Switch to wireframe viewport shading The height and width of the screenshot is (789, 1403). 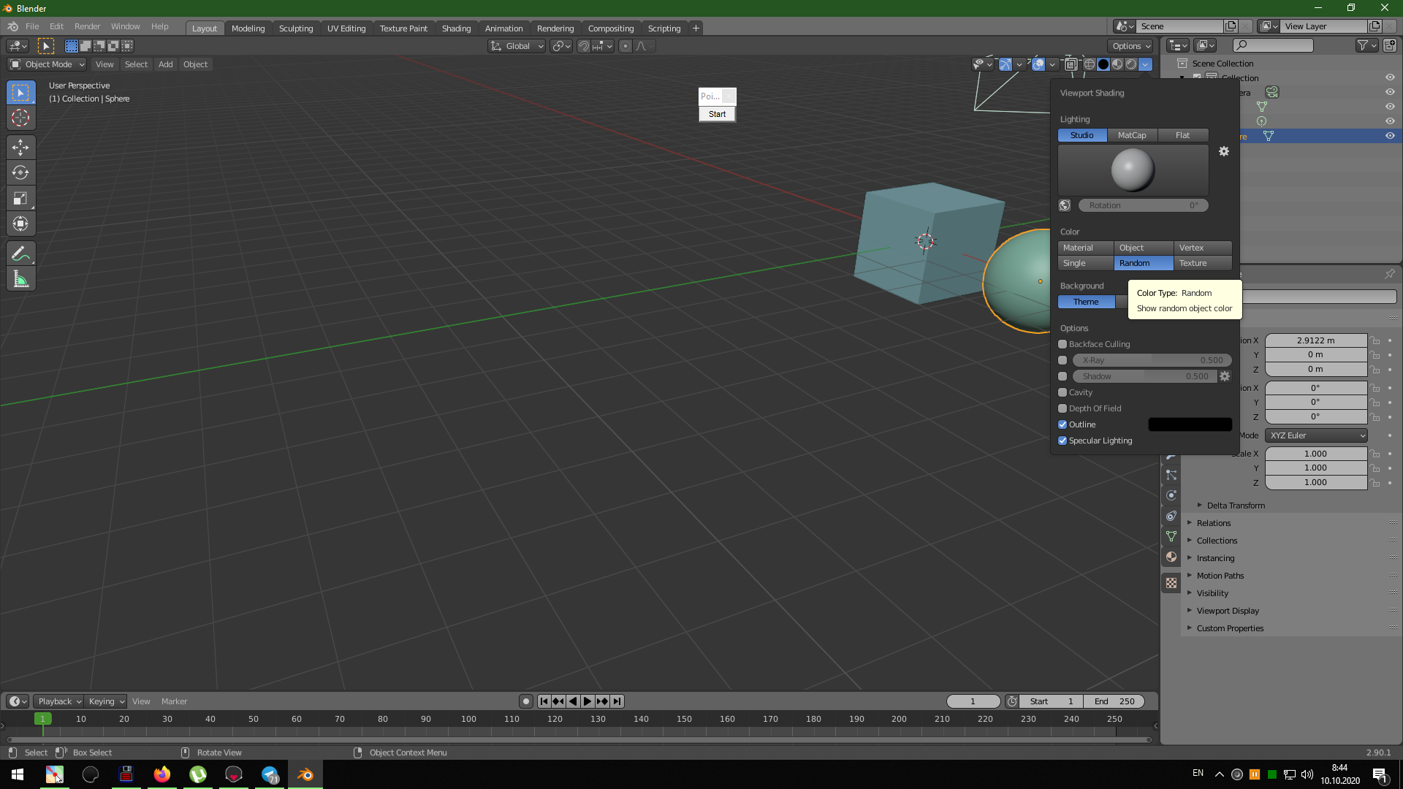click(x=1090, y=64)
